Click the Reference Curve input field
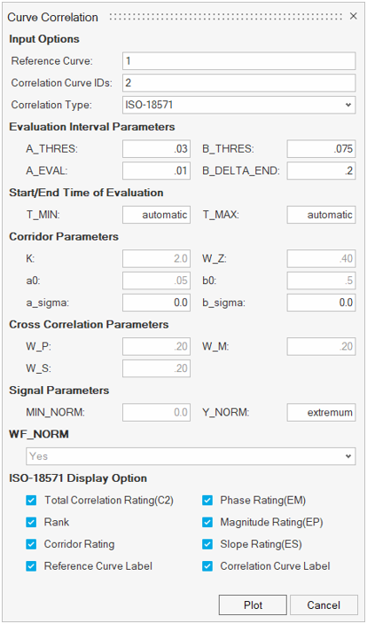Image resolution: width=367 pixels, height=624 pixels. pyautogui.click(x=239, y=61)
